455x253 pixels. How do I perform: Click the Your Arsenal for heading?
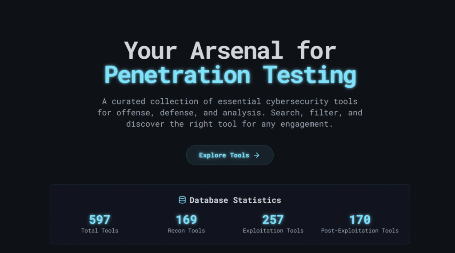click(230, 51)
